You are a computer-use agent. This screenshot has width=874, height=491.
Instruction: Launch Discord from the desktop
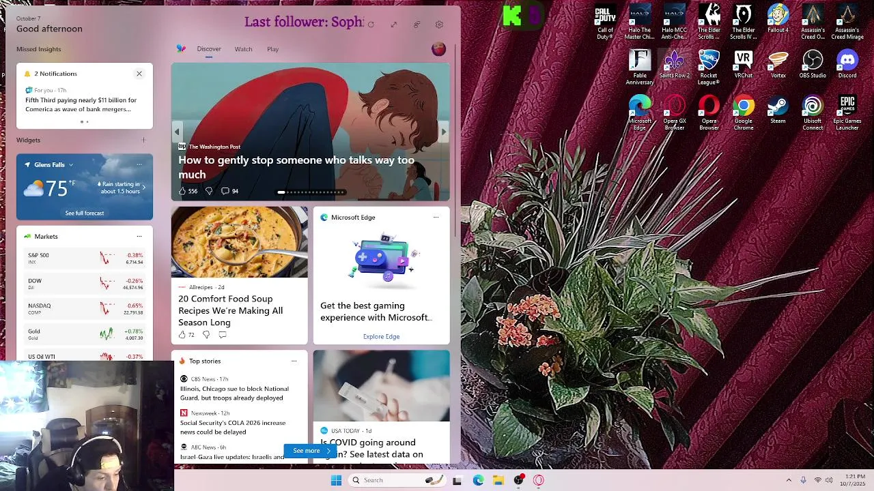pos(847,64)
